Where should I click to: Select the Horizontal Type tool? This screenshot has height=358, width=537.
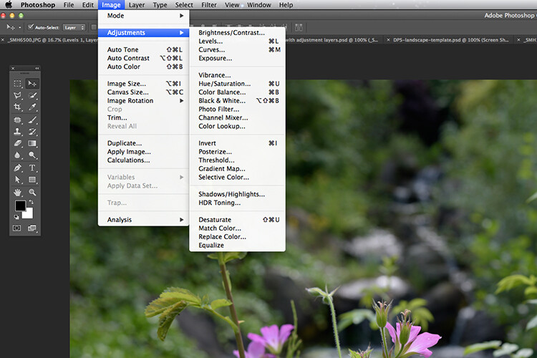[x=32, y=168]
